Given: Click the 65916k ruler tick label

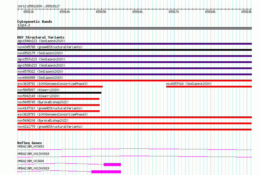Looking at the screenshot, I should (x=138, y=12).
